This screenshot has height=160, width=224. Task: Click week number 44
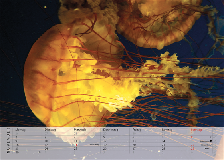[x=215, y=134]
